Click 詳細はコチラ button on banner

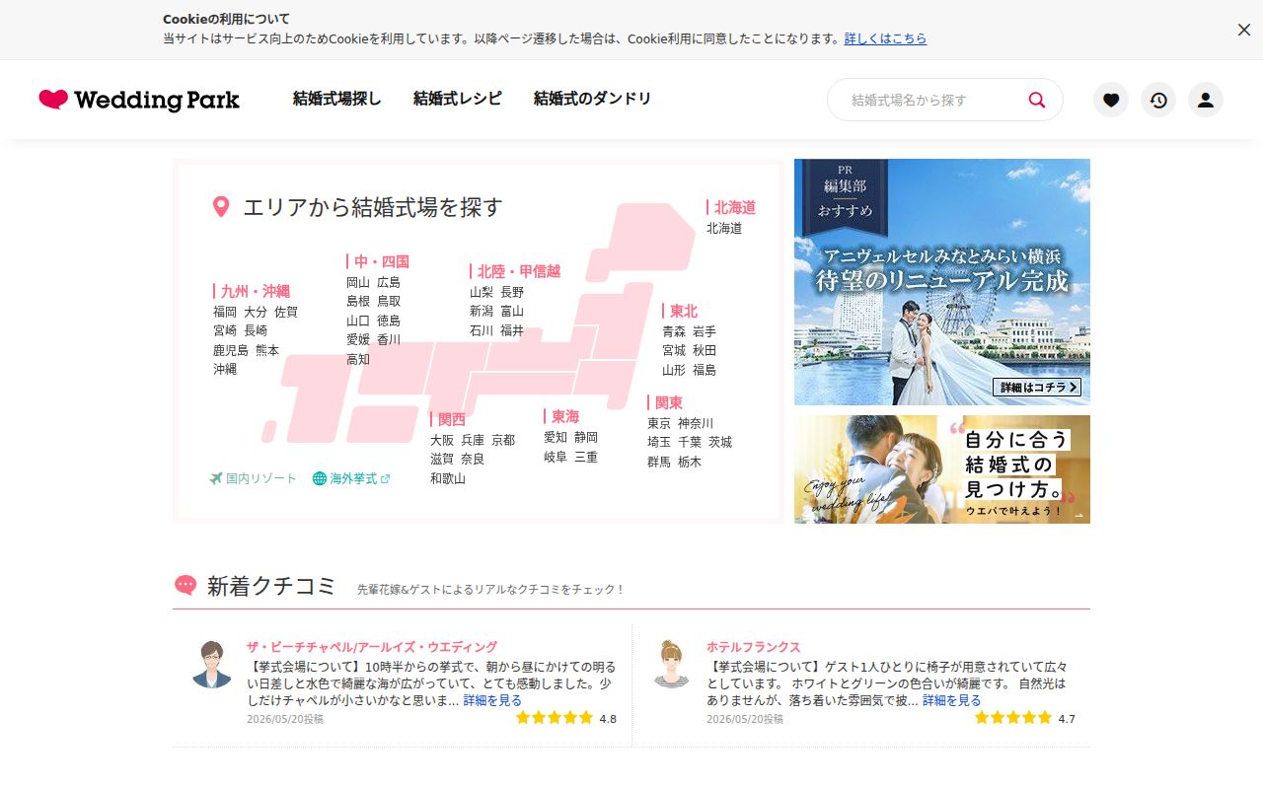point(1037,388)
